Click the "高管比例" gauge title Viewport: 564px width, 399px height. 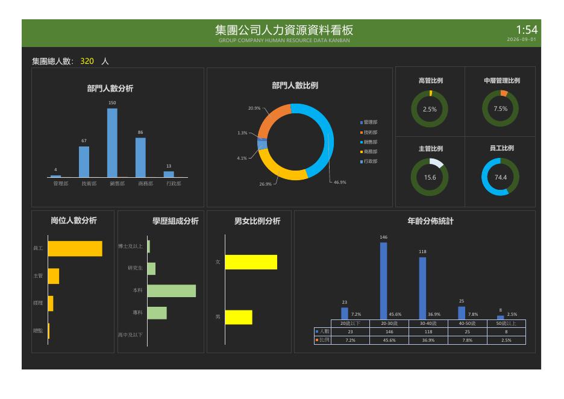pos(431,81)
